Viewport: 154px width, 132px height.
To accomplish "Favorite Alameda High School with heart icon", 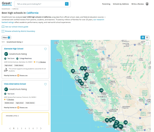I will [45, 49].
